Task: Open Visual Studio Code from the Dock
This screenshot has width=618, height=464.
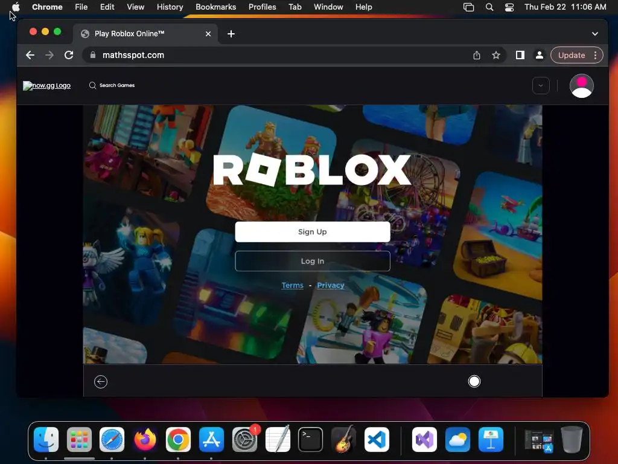Action: pos(377,440)
